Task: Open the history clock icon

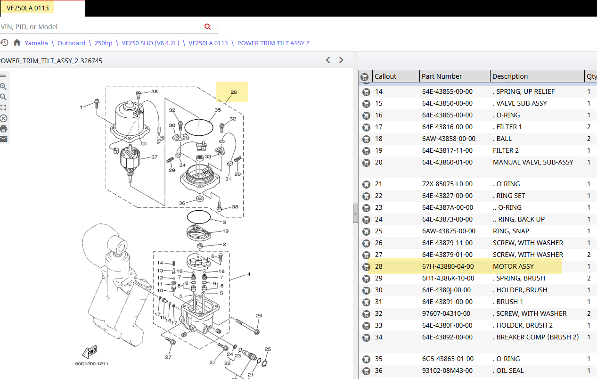Action: pos(4,43)
